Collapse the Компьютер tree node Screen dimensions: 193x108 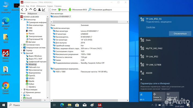tap(22, 19)
